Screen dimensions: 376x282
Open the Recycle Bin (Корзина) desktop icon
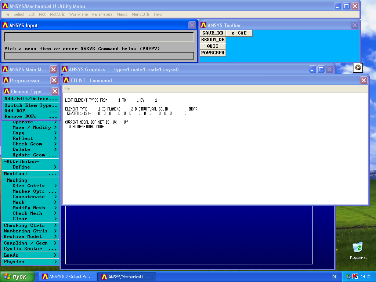pyautogui.click(x=358, y=251)
